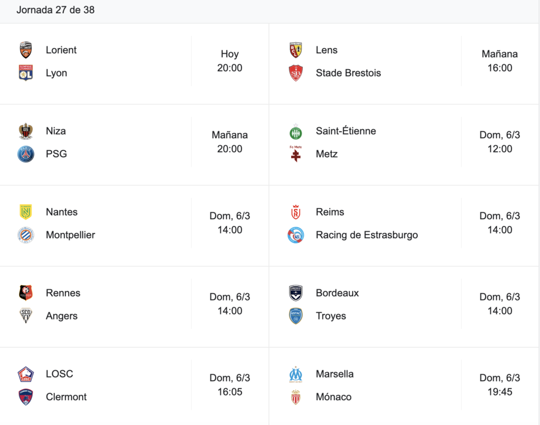Open the Montpellier team link

[x=70, y=235]
